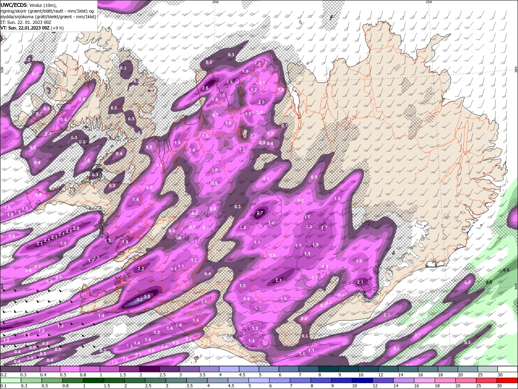Click the 3.7 precipitation value on the map
The height and width of the screenshot is (389, 518).
click(140, 300)
